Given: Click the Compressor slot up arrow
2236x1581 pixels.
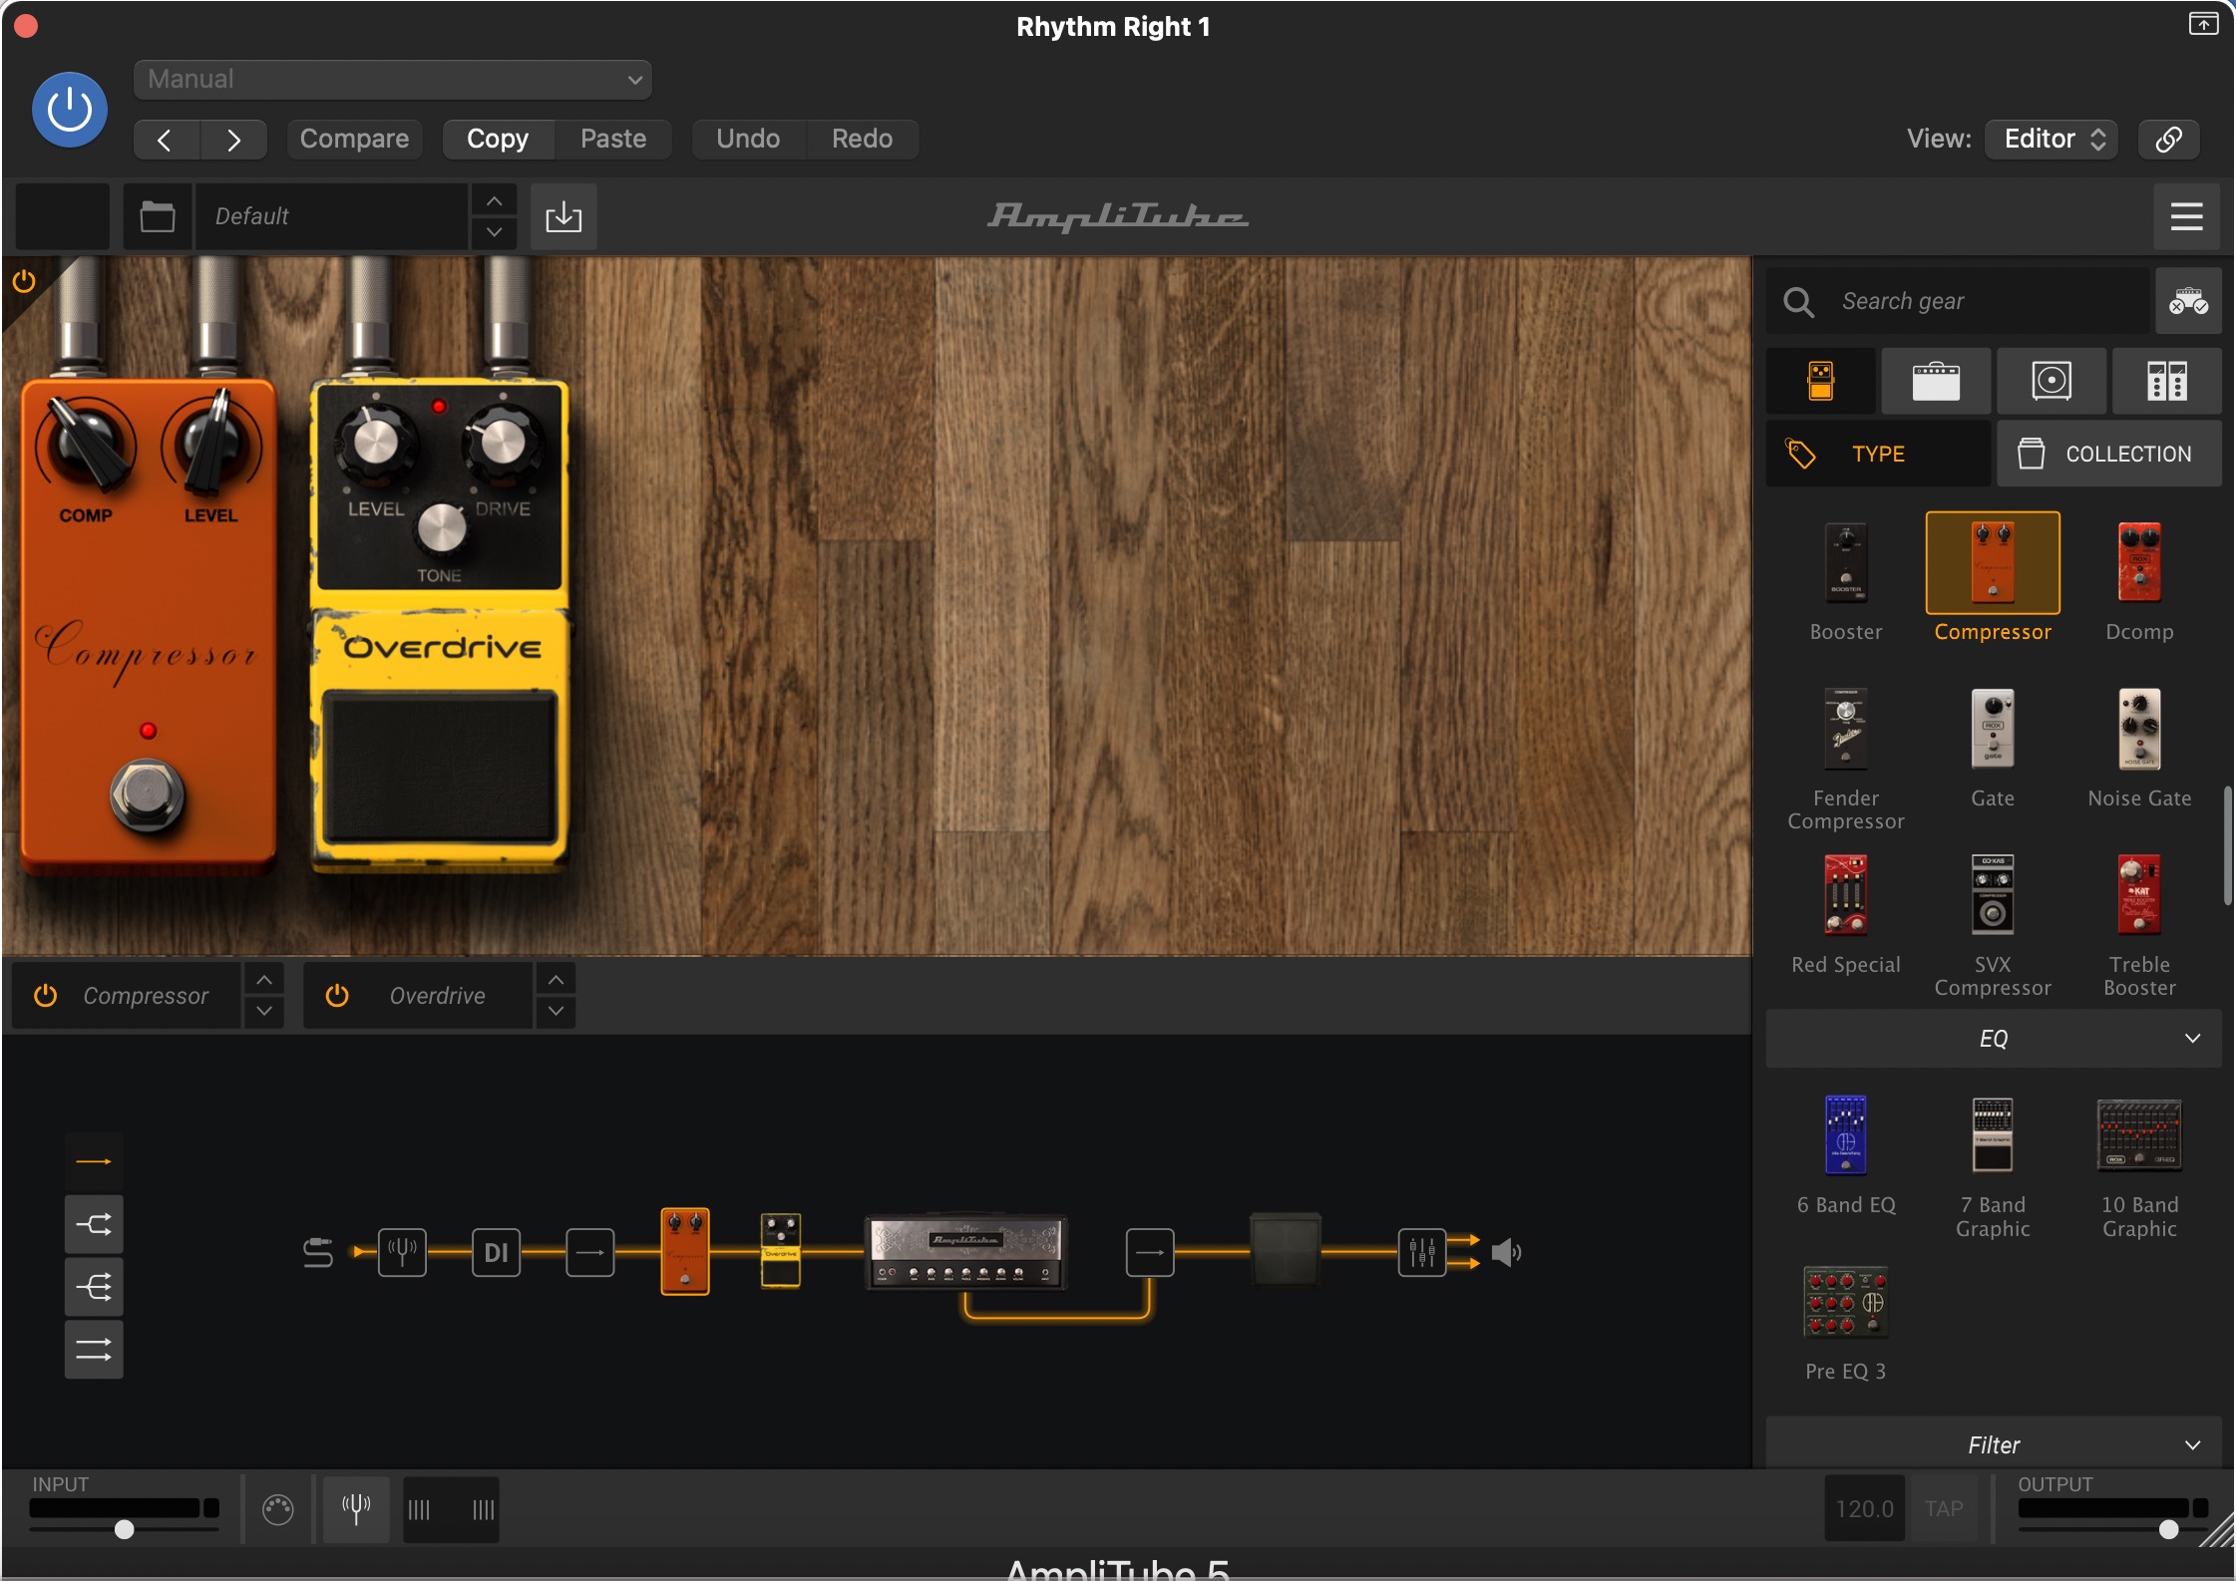Looking at the screenshot, I should 264,980.
